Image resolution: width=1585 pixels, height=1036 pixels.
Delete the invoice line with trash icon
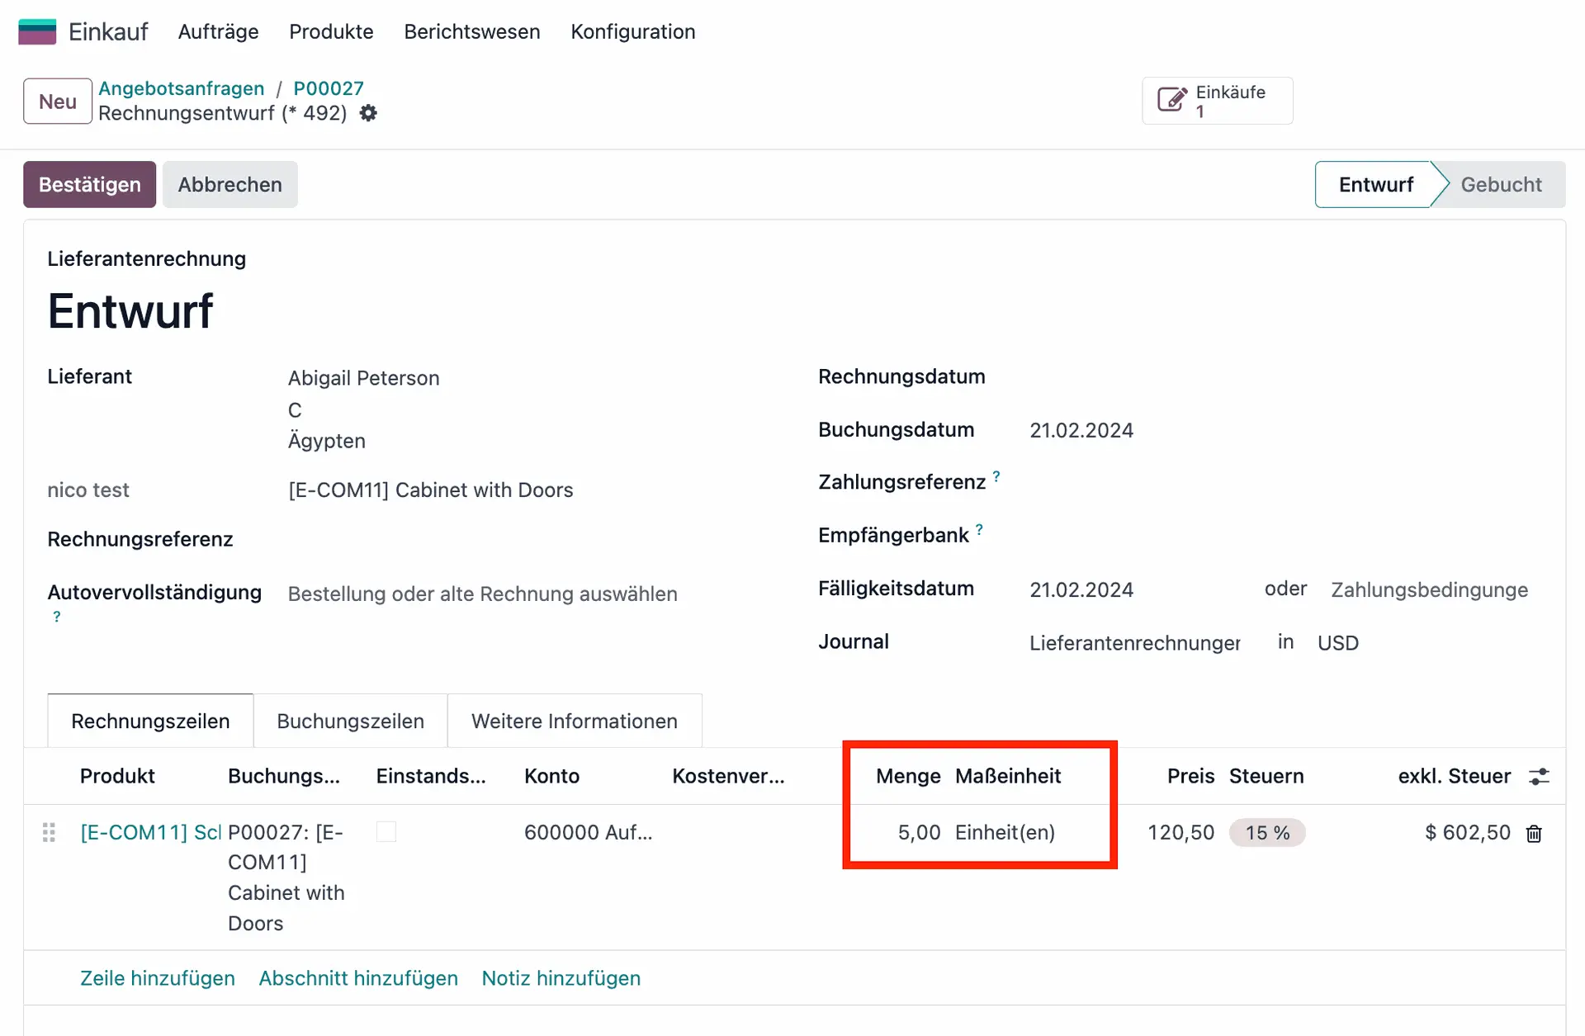click(x=1534, y=834)
